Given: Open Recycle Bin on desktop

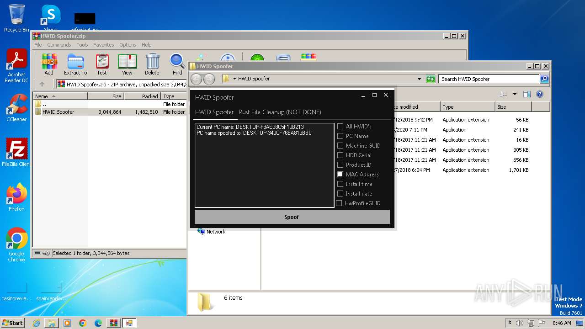Looking at the screenshot, I should tap(16, 18).
